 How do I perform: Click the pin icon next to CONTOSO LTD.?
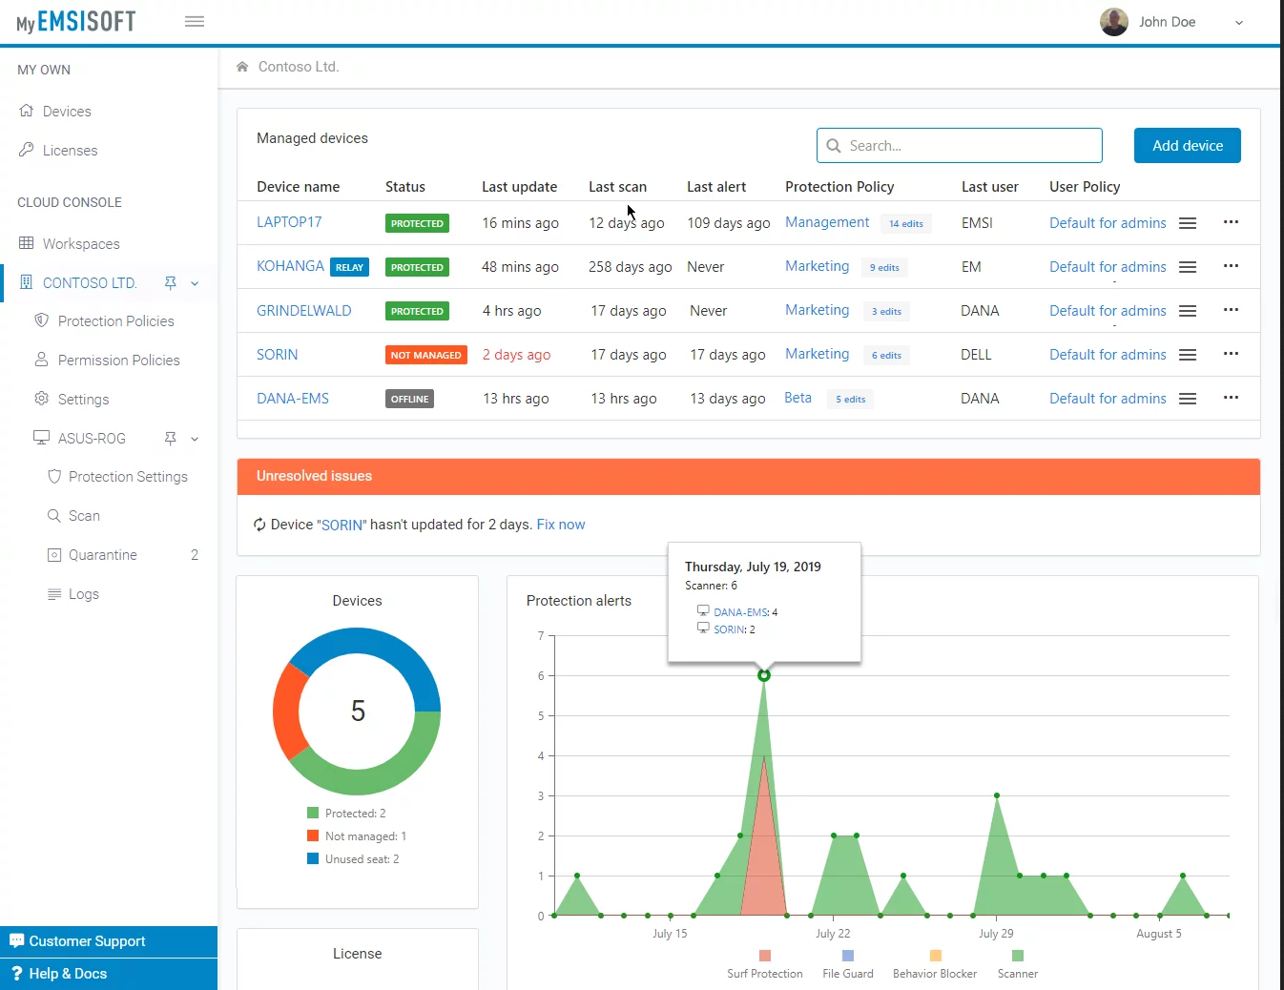point(171,283)
